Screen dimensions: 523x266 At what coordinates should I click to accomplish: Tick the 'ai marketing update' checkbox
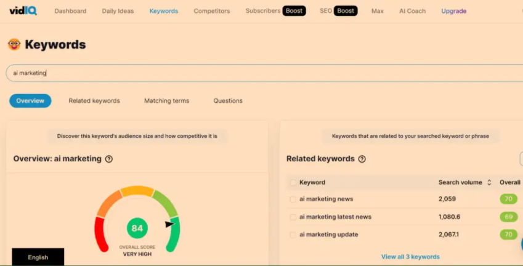point(293,235)
